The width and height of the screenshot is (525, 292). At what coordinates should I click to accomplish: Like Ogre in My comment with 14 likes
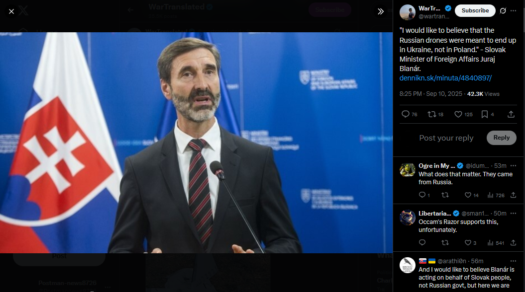tap(471, 195)
